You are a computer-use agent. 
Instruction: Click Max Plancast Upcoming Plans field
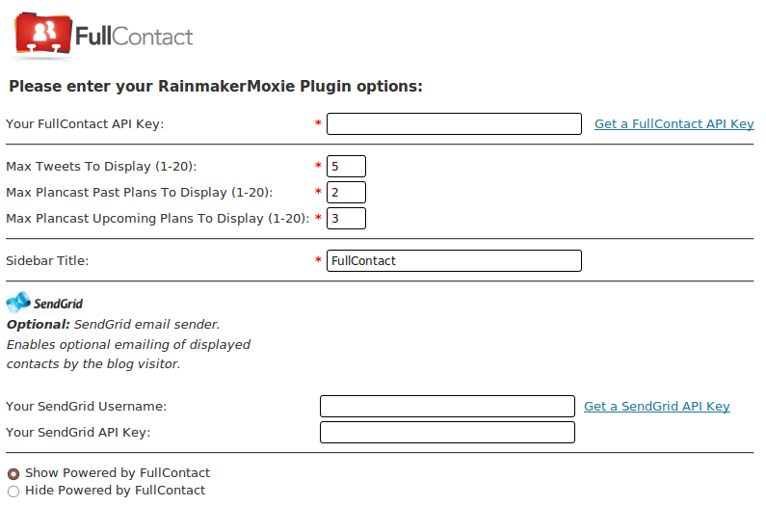pos(346,219)
